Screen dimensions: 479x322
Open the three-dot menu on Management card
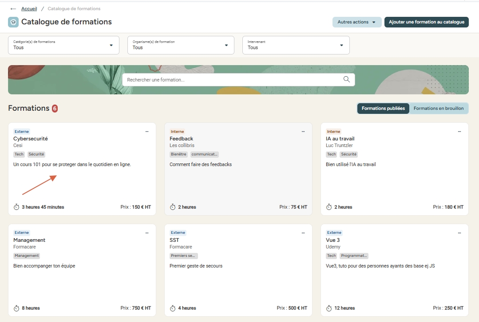[147, 233]
